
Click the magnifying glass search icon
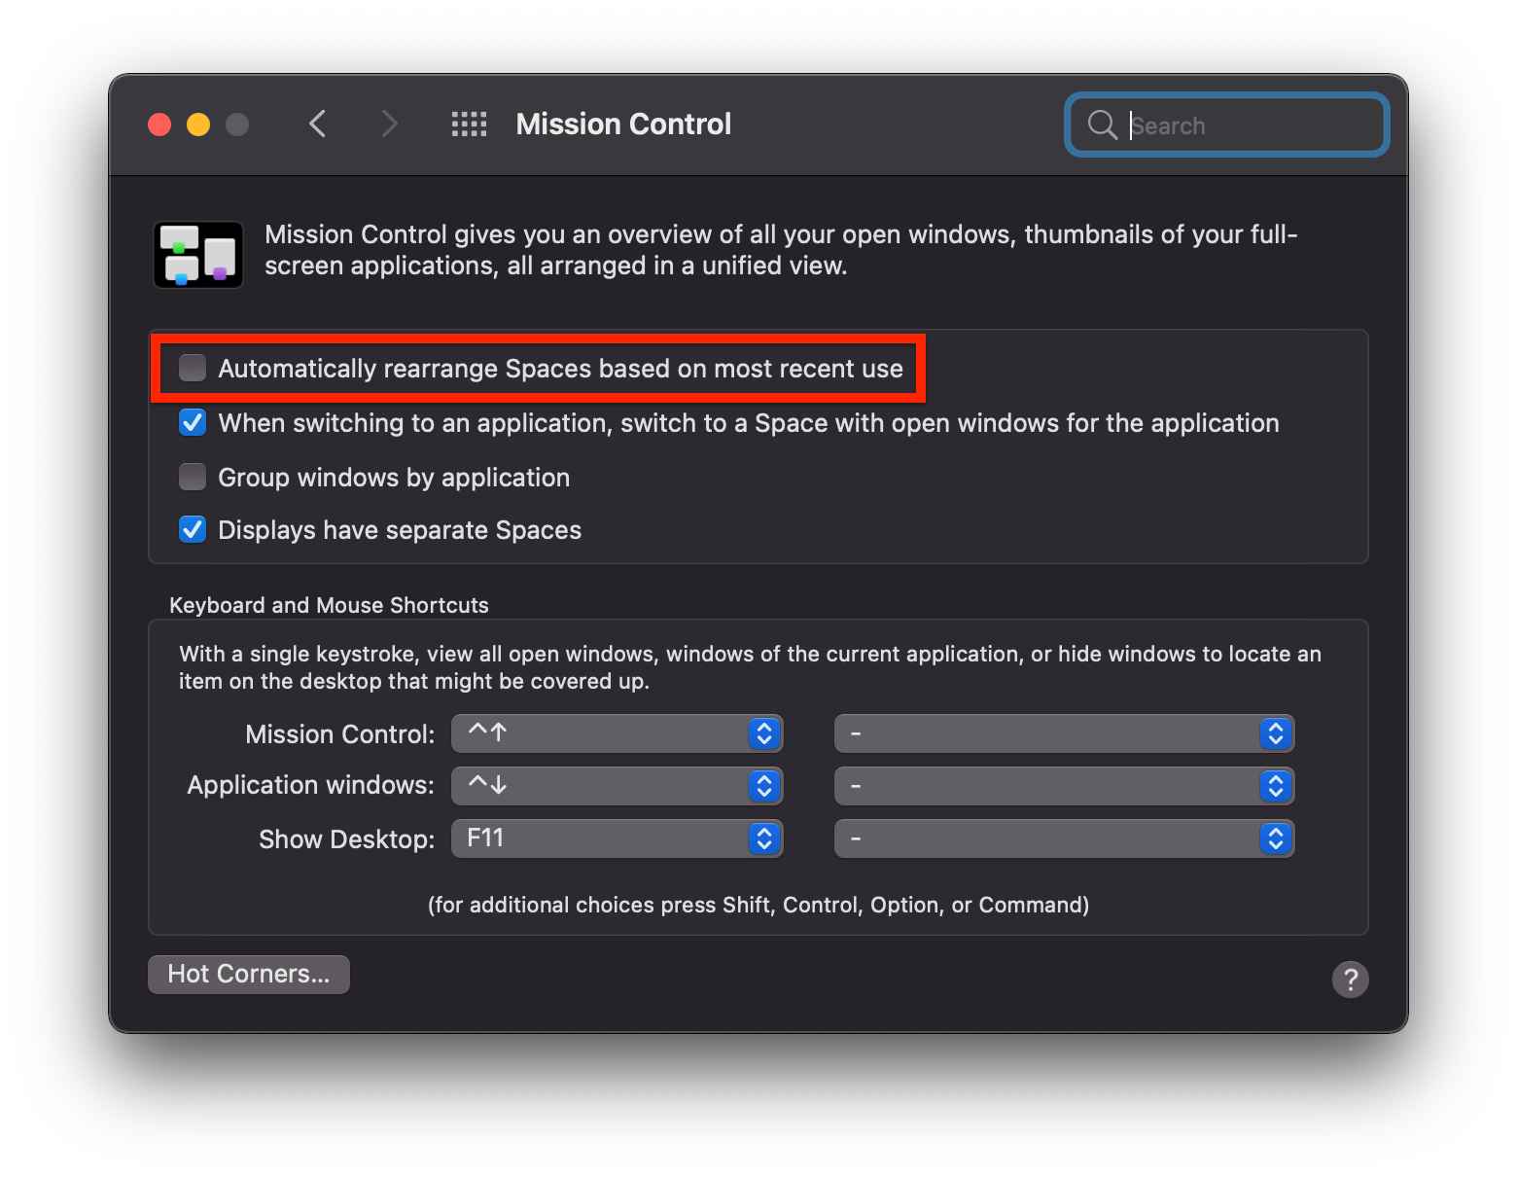[x=1102, y=125]
